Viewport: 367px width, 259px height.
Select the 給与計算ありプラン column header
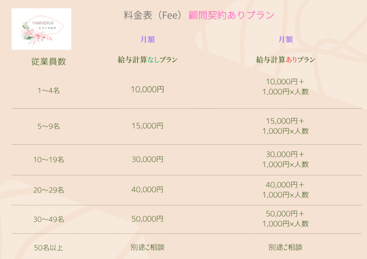point(286,60)
